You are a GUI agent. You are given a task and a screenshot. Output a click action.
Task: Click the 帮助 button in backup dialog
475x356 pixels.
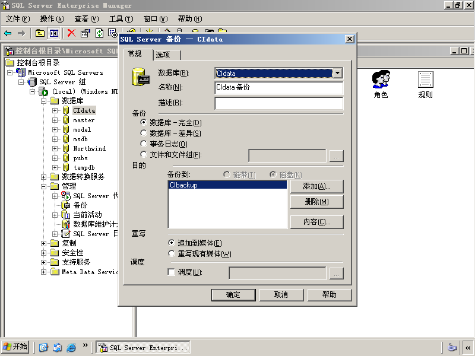click(x=330, y=295)
